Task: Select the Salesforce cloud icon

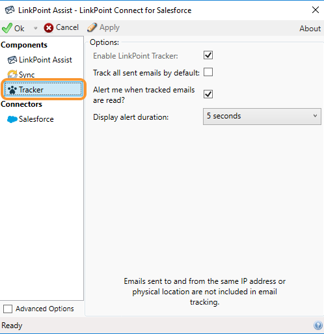Action: point(12,119)
